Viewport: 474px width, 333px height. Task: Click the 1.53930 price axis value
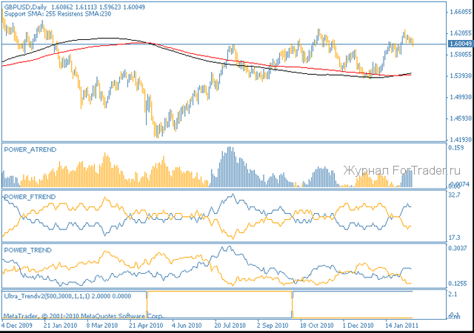(461, 75)
